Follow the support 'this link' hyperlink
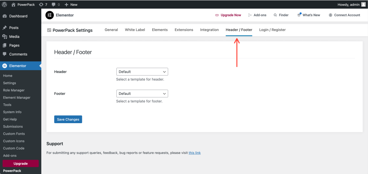 click(x=194, y=153)
